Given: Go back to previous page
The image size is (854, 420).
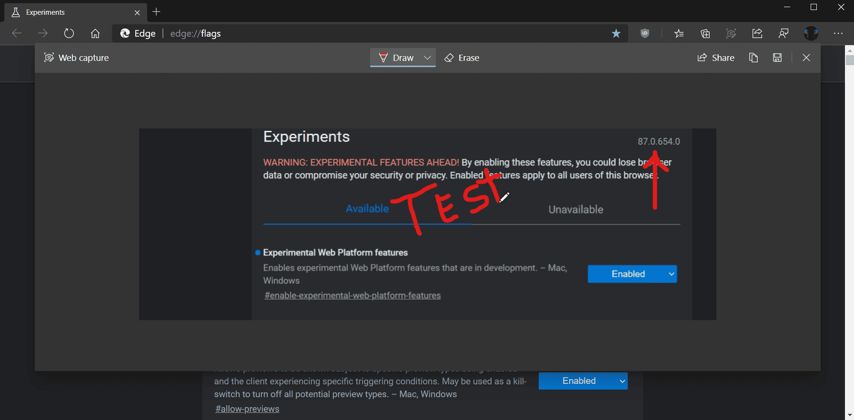Looking at the screenshot, I should point(17,33).
